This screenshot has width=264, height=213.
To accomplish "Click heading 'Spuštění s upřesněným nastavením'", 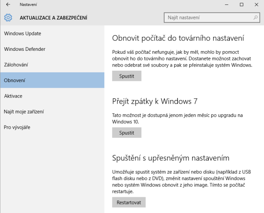I will pos(171,158).
